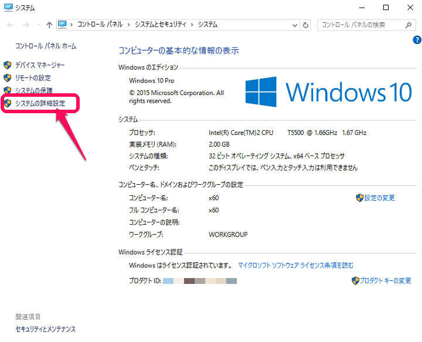Click the forward navigation arrow
This screenshot has width=422, height=342.
(26, 25)
